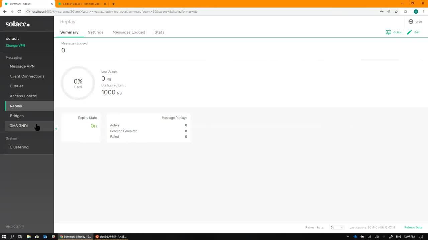This screenshot has height=240, width=428.
Task: Bookmark this page with the star icon
Action: coord(396,11)
